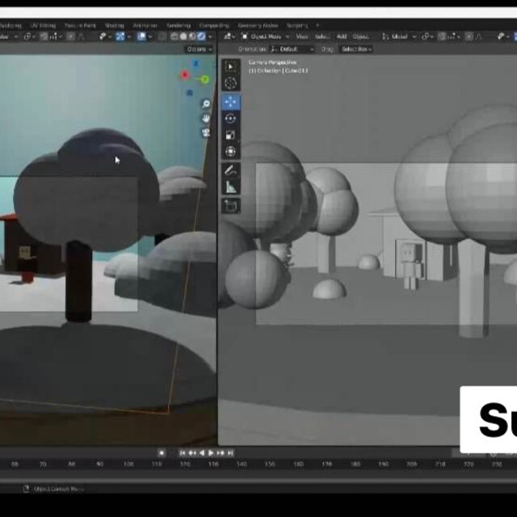
Task: Toggle camera view icon in left viewport
Action: point(206,132)
